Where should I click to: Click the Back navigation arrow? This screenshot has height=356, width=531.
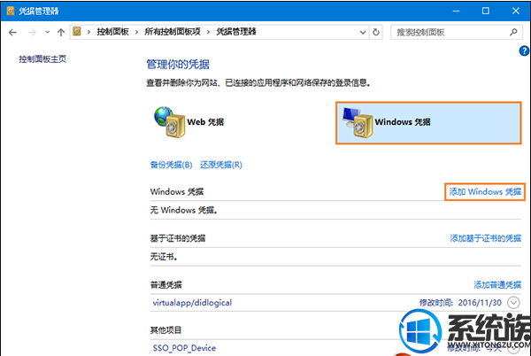pyautogui.click(x=12, y=33)
